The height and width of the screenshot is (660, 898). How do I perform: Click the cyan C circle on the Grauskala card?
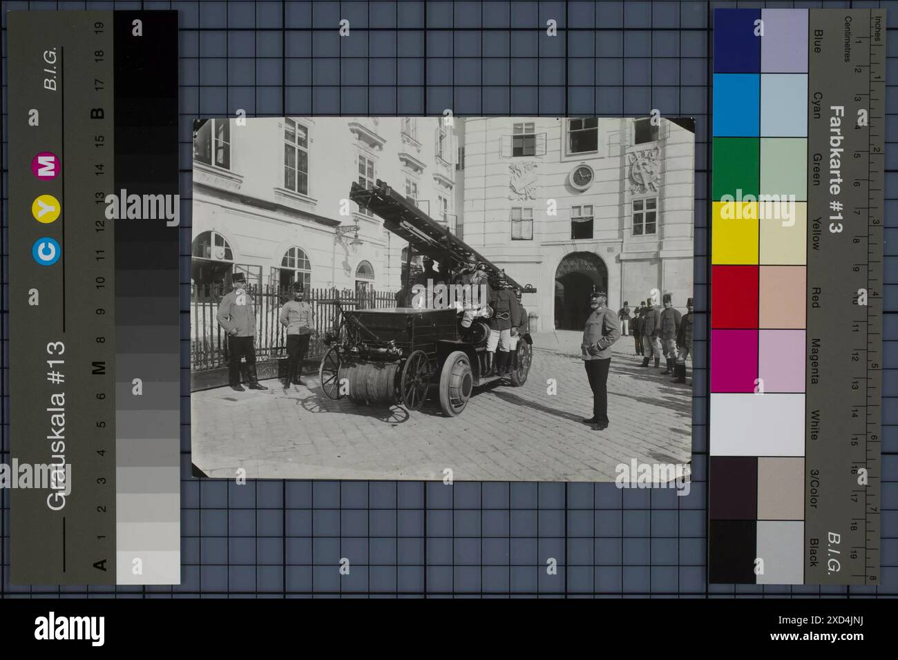[46, 250]
